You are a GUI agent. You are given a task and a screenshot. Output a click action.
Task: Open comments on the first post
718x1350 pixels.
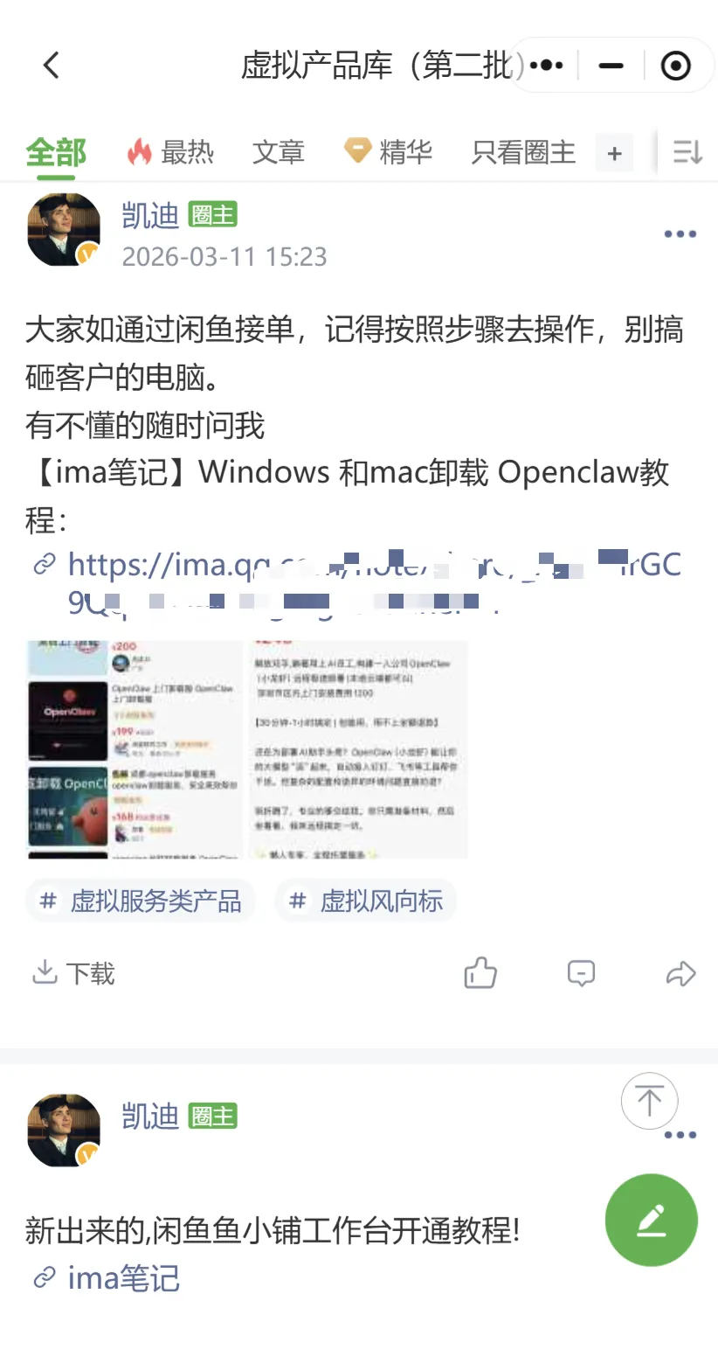(x=581, y=973)
